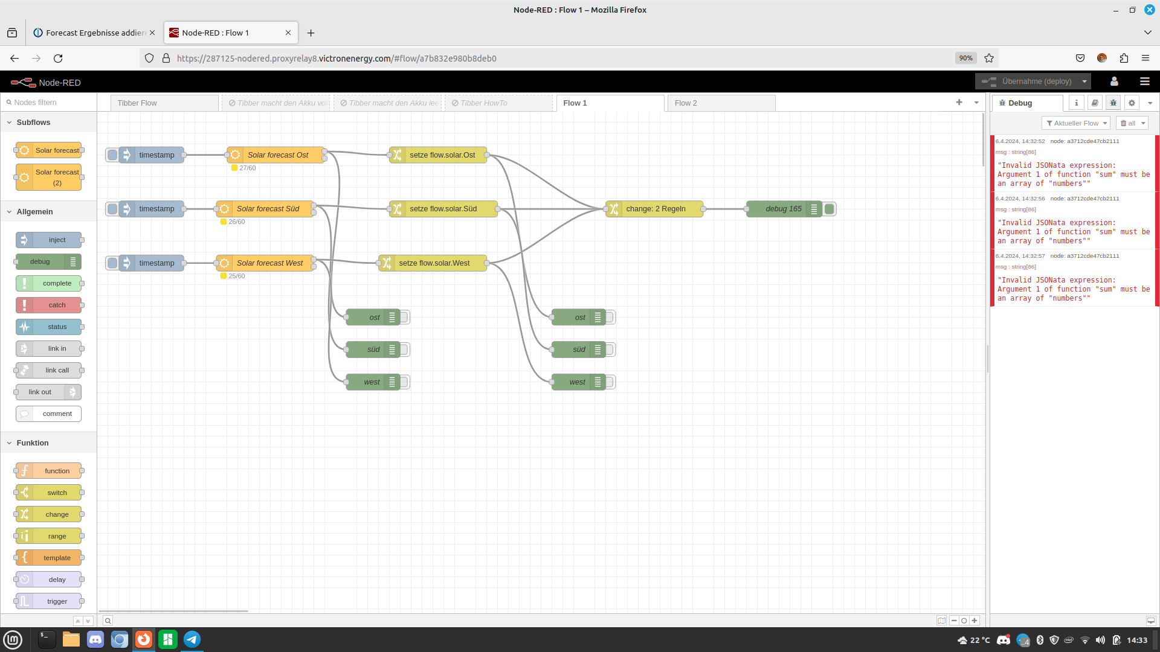Add a new flow tab with plus icon

click(x=959, y=103)
